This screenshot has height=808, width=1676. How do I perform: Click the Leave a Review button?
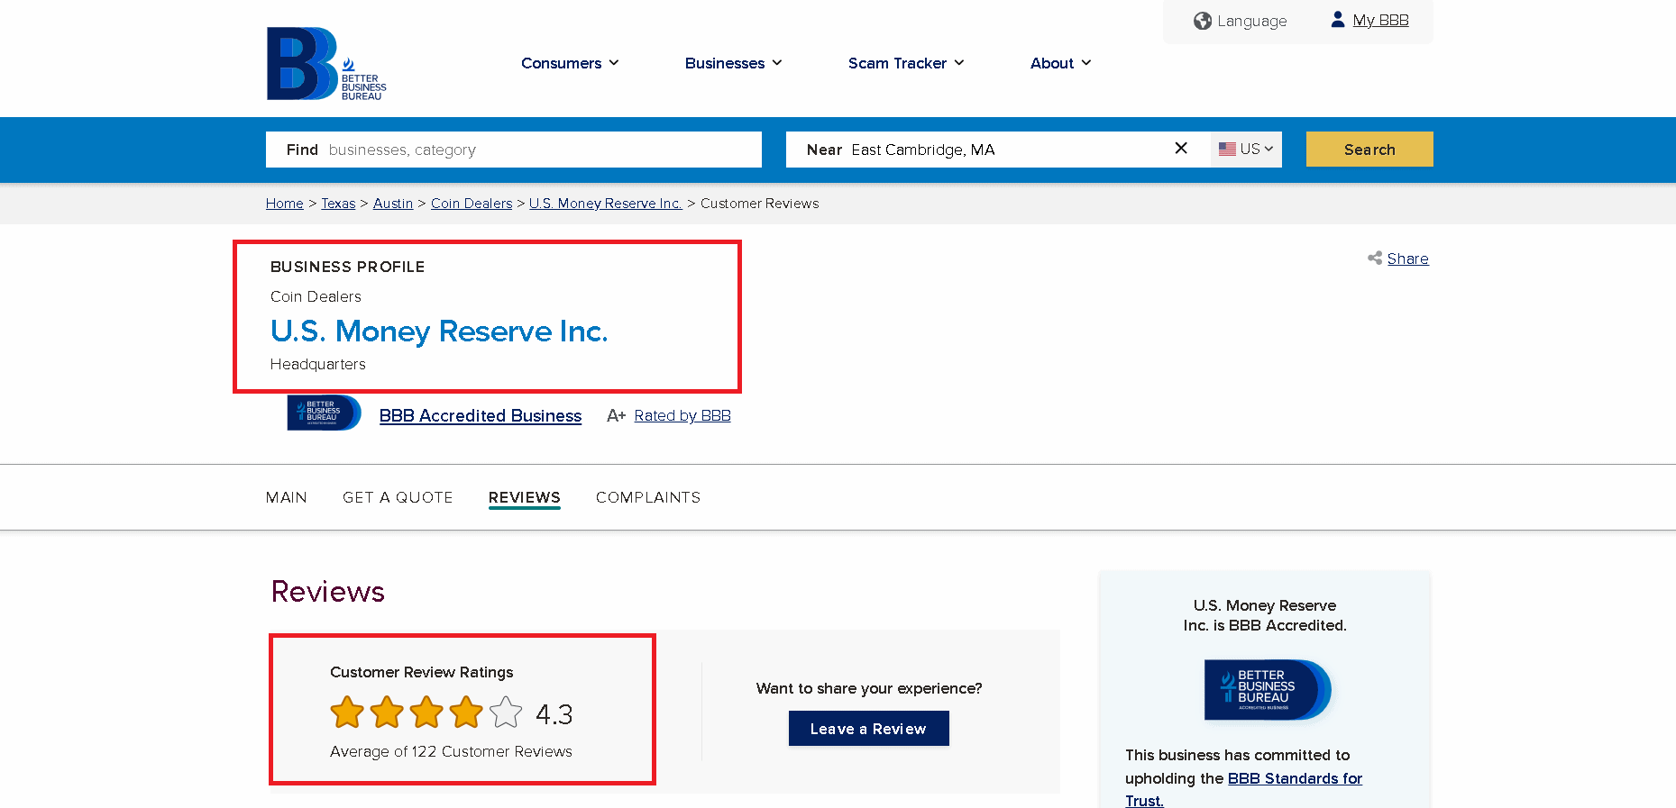click(868, 729)
